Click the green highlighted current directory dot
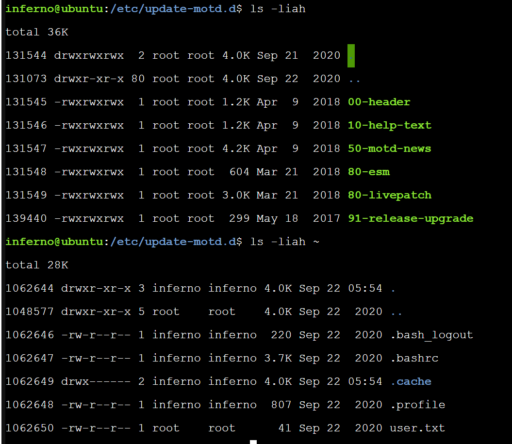 351,55
